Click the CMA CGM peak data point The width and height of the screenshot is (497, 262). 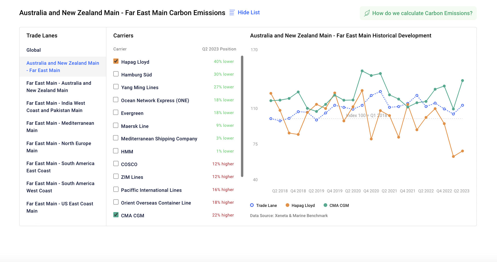(x=362, y=71)
